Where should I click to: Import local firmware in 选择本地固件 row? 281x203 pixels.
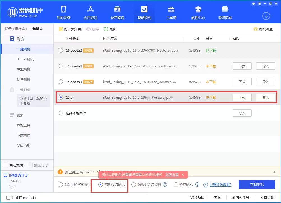tap(242, 113)
